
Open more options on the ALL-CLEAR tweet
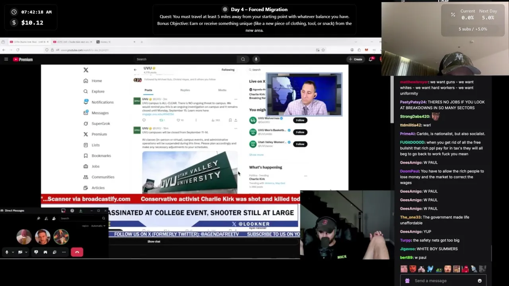click(235, 99)
